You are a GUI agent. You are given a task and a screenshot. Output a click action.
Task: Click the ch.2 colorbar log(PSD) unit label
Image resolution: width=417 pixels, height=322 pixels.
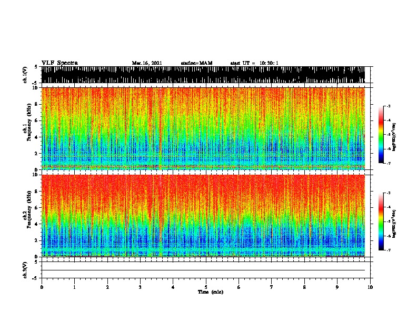pos(394,224)
